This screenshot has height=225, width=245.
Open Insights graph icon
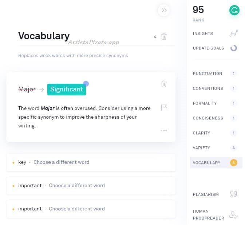[233, 33]
